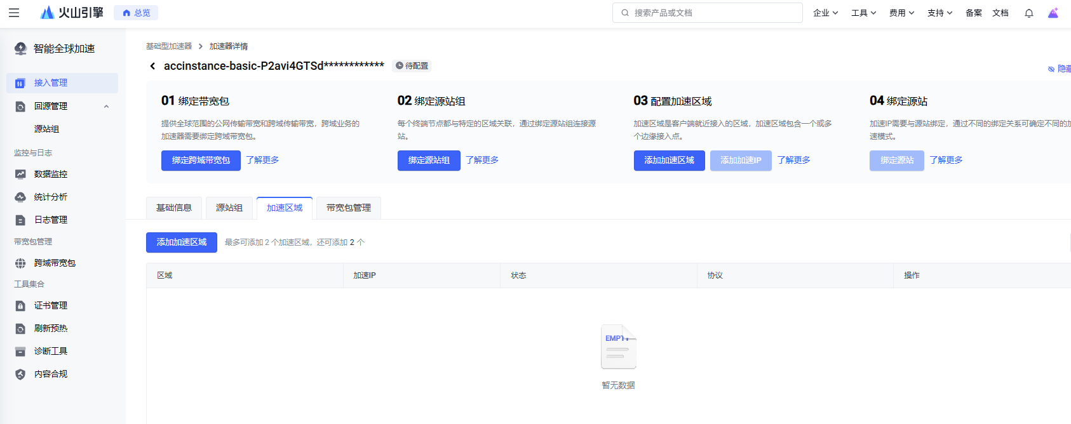Click the 诊断工具 sidebar icon
Viewport: 1071px width, 424px height.
[20, 351]
